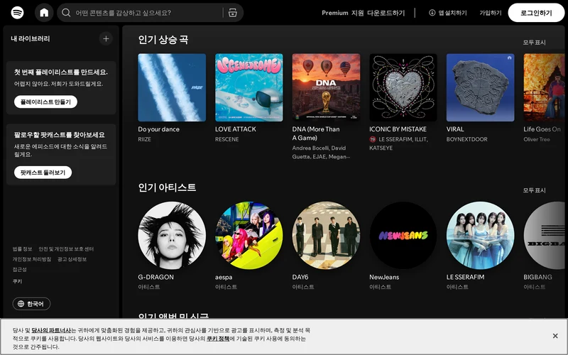
Task: Open VIRAL album cover
Action: (481, 87)
